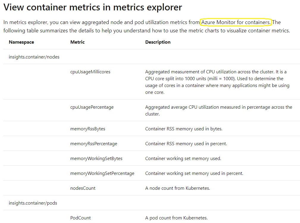Image resolution: width=300 pixels, height=223 pixels.
Task: Select the insights.container/nodes namespace row
Action: [34, 57]
